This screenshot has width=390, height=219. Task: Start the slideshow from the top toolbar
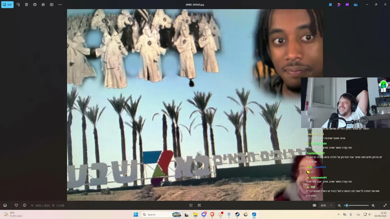51,5
